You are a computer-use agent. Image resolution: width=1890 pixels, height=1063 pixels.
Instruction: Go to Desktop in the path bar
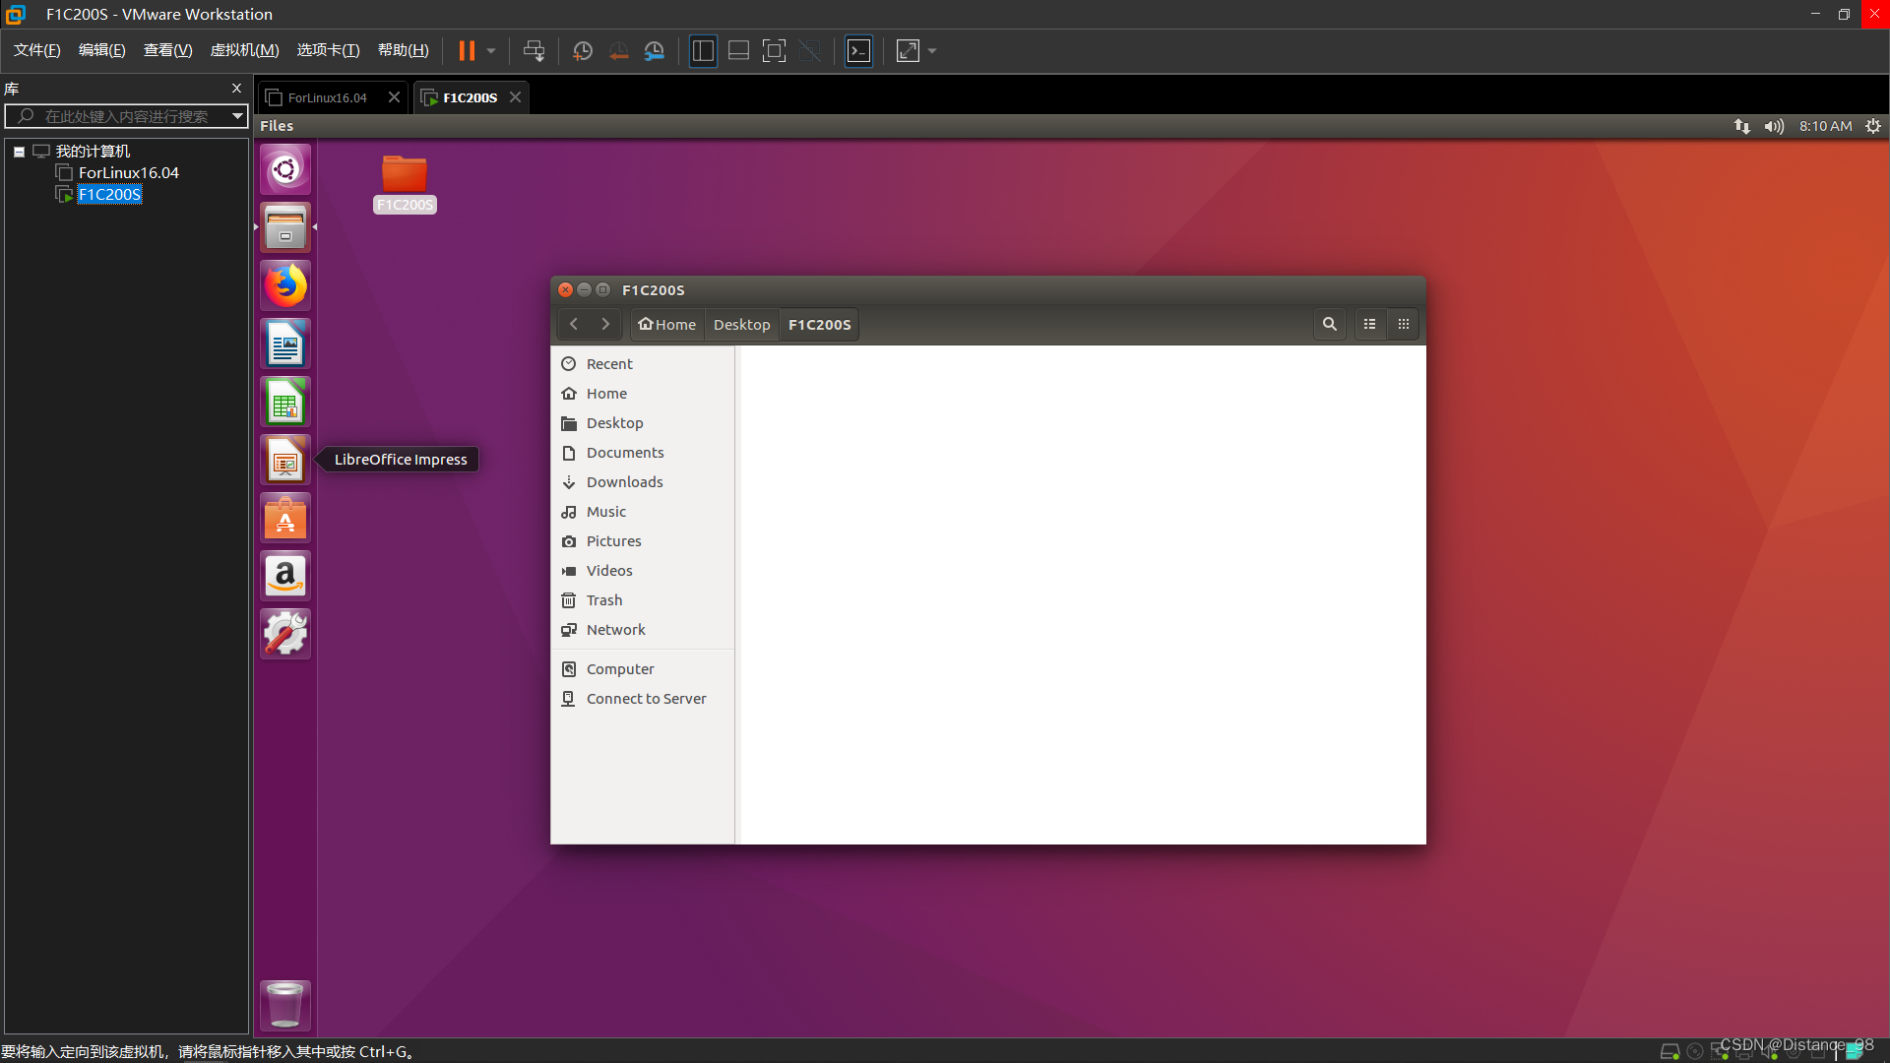click(x=741, y=325)
